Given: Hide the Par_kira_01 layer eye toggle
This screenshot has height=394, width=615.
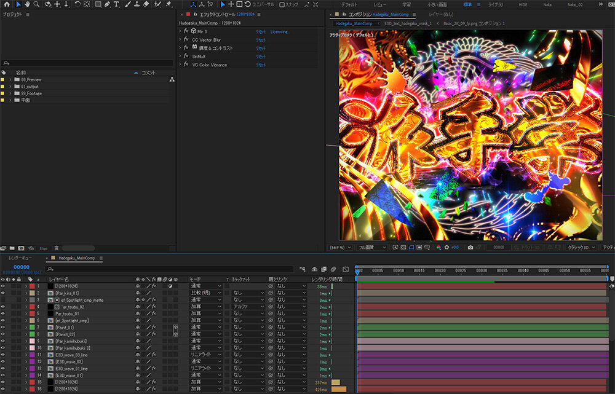Looking at the screenshot, I should [3, 293].
